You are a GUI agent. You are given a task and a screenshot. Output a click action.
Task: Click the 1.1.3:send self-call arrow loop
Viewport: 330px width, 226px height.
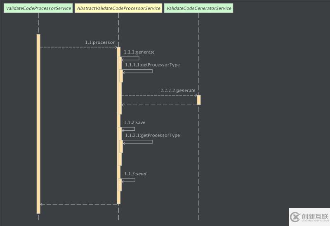(x=128, y=180)
